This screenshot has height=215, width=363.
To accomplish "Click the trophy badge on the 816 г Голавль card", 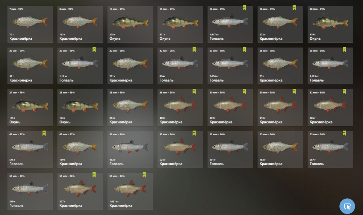I will 194,50.
